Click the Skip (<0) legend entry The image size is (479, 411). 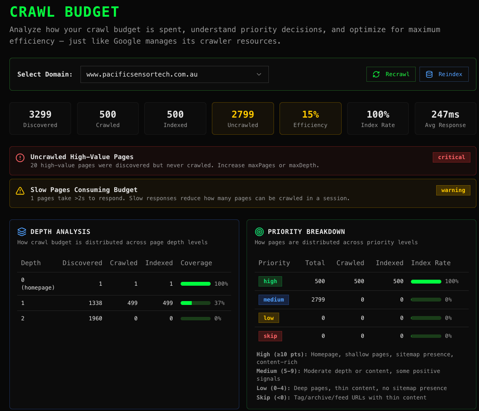pyautogui.click(x=341, y=398)
